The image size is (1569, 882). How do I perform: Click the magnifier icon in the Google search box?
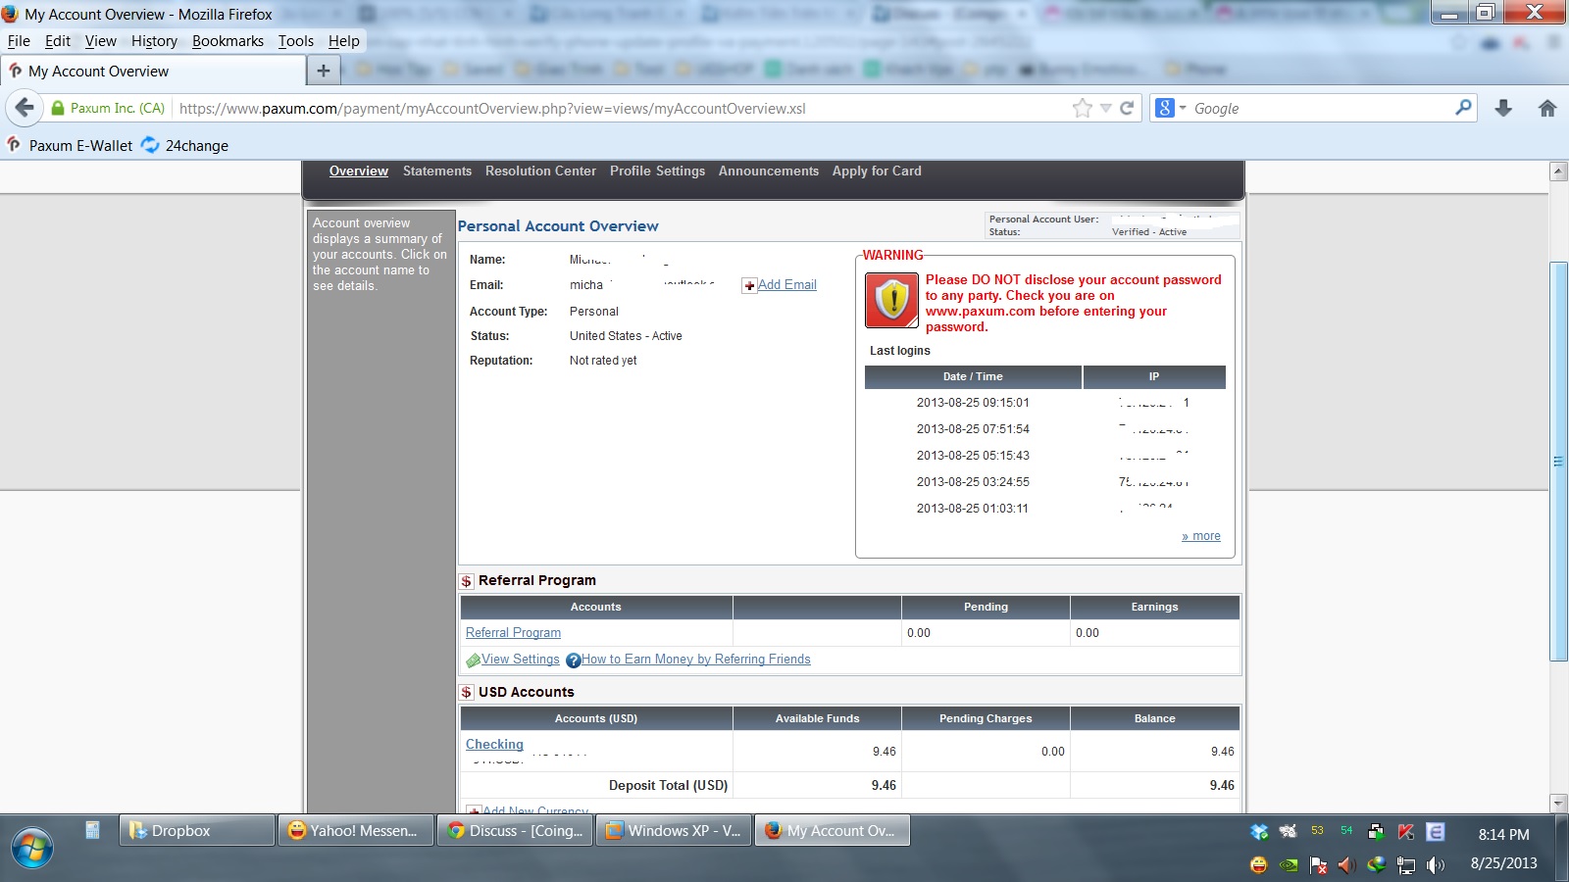1463,107
